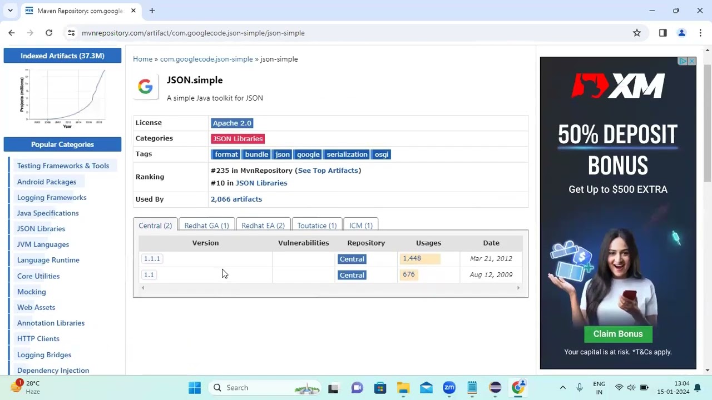Open Testing Frameworks & Tools category

63,166
